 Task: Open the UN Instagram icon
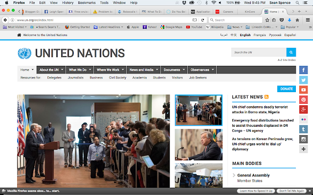(x=303, y=139)
